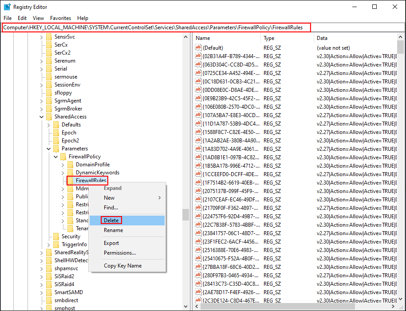Expand the TriggerInfo subkey arrow
Viewport: 406px width, 311px height.
pyautogui.click(x=49, y=244)
